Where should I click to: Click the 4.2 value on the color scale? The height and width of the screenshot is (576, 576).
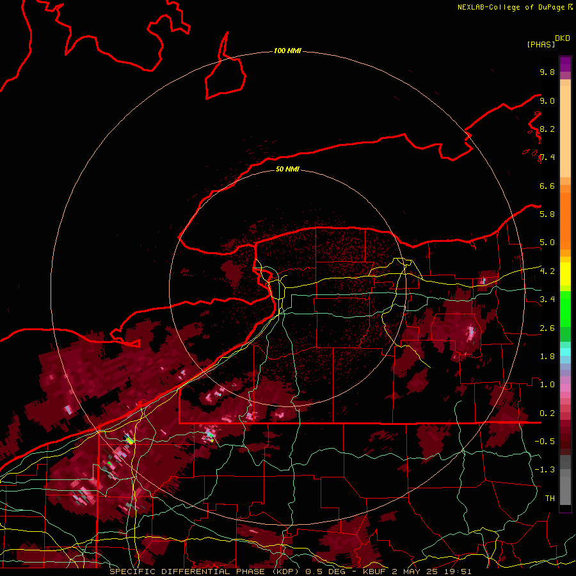pyautogui.click(x=547, y=271)
